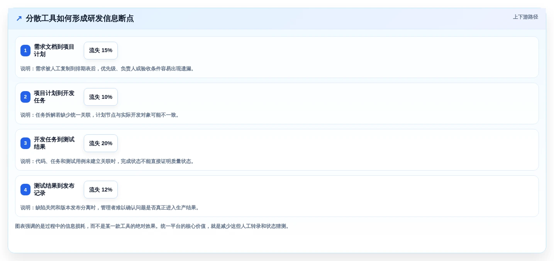Screen dimensions: 554x261
Task: Click the arrow icon beside the title
Action: [x=19, y=19]
